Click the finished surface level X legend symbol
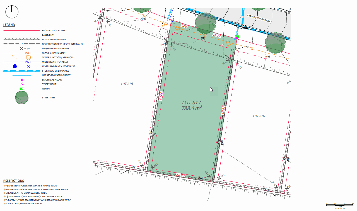357x211 pixels. [x=21, y=48]
